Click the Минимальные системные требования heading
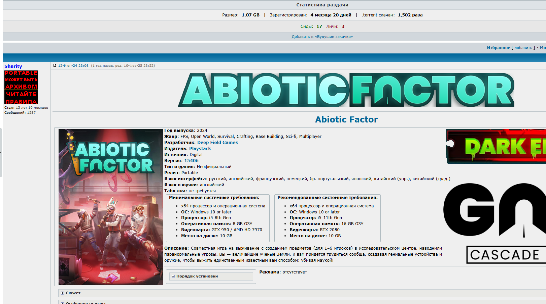 point(214,198)
